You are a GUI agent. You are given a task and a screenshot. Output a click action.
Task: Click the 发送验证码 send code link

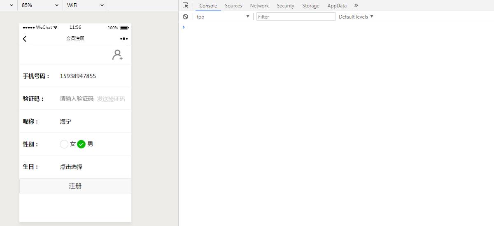point(111,99)
